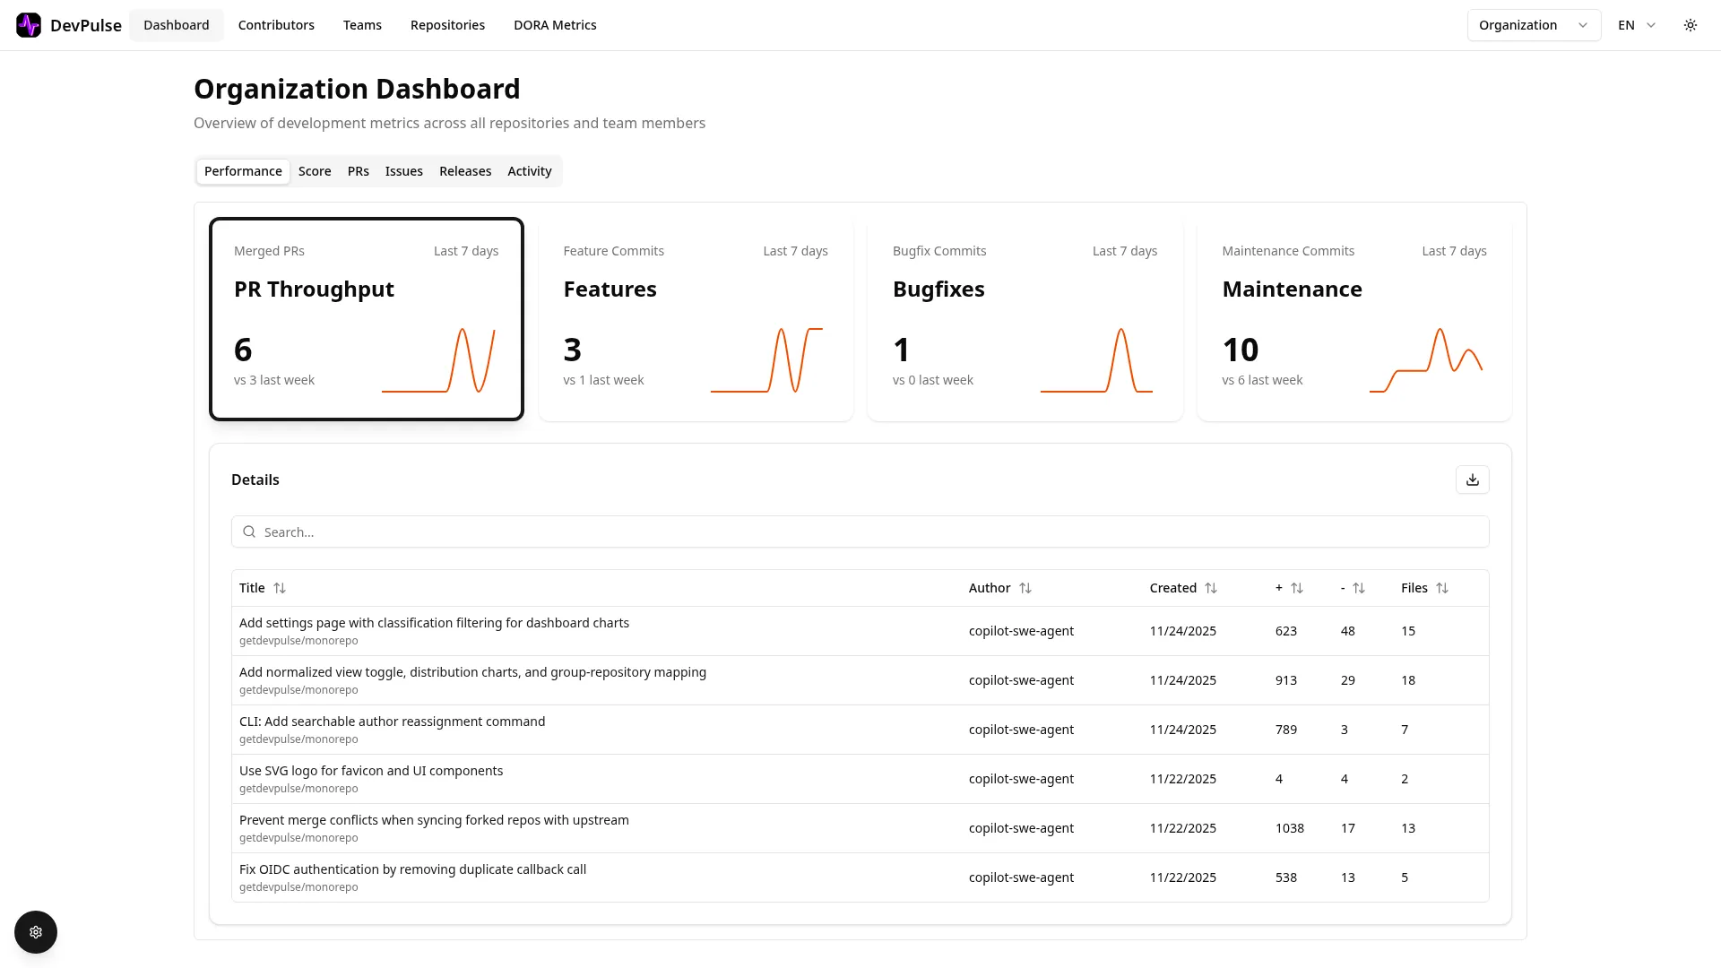Open the DORA Metrics page
Viewport: 1721px width, 968px height.
(x=555, y=25)
